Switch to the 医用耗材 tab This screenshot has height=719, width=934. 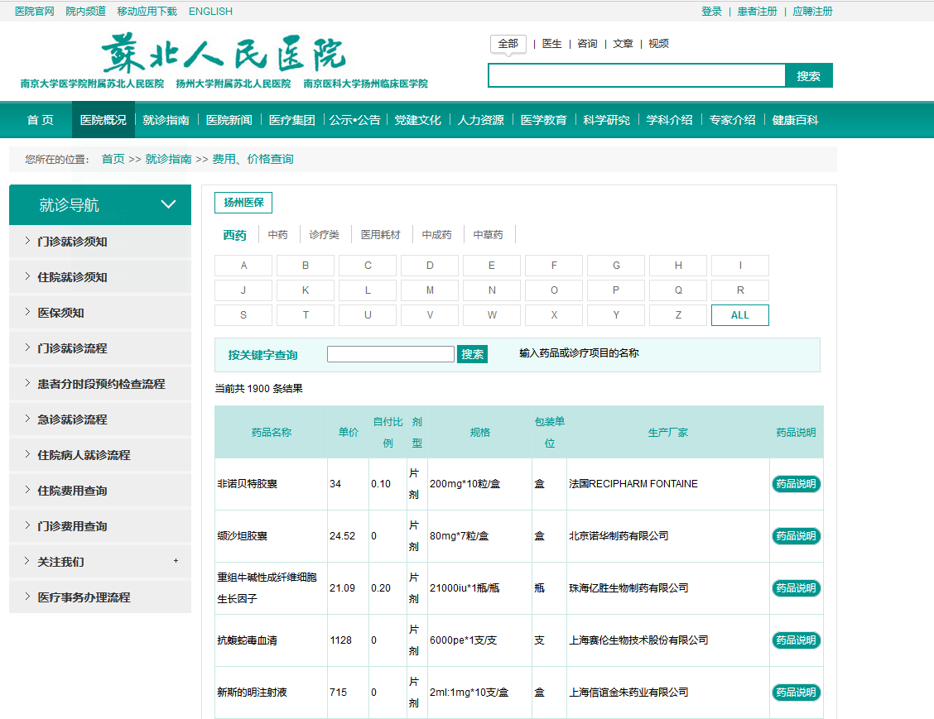tap(380, 235)
